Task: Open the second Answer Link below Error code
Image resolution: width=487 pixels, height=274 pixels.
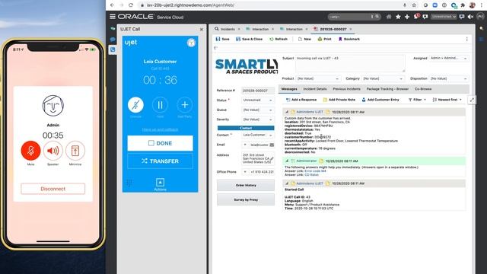Action: pos(311,174)
